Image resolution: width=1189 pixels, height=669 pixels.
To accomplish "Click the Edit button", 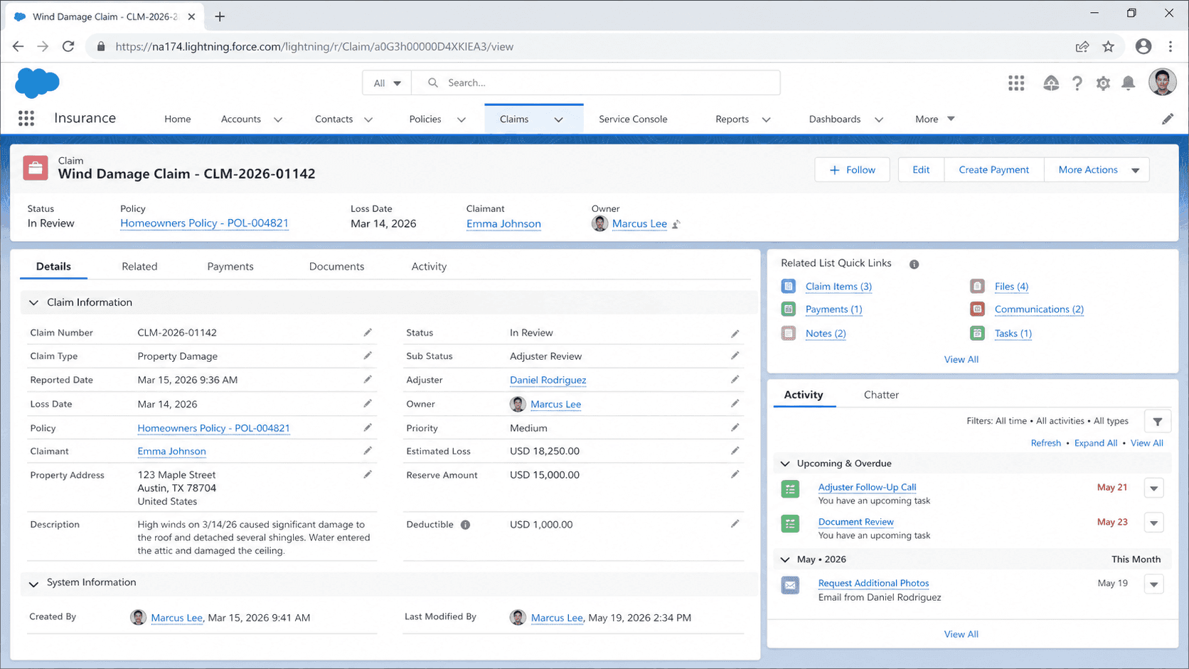I will coord(921,170).
